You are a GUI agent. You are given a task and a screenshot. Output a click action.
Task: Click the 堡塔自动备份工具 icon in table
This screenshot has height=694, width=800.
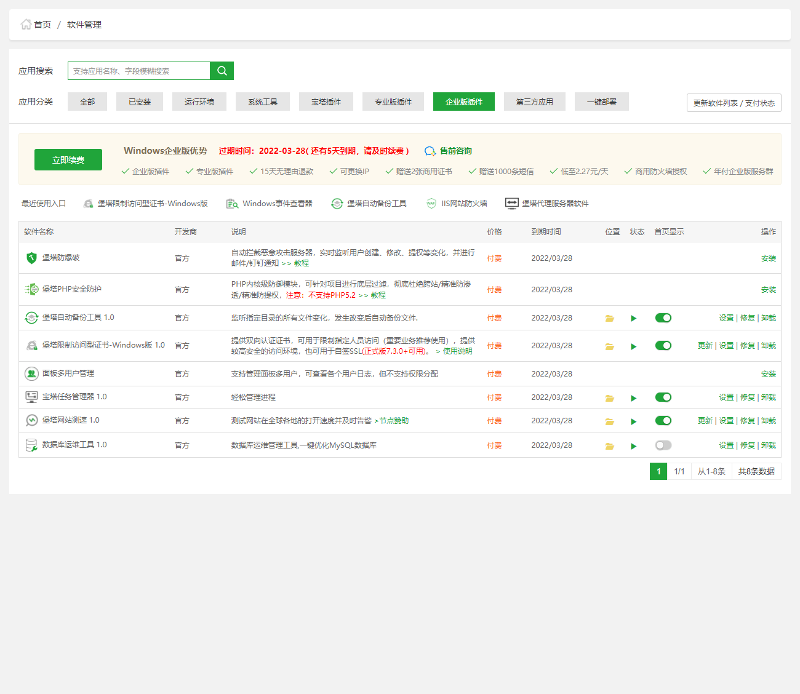point(31,317)
